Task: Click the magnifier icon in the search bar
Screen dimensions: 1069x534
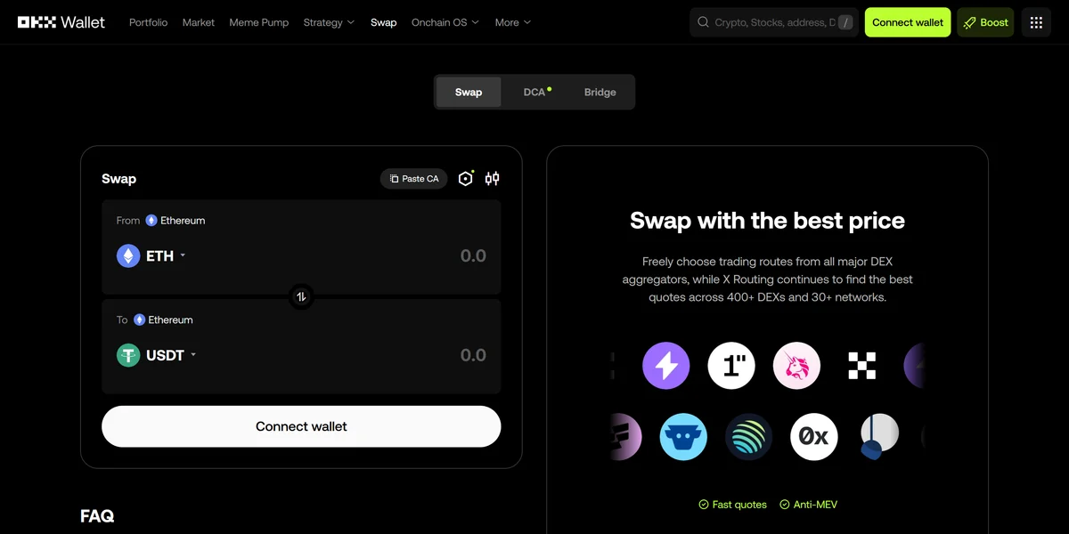Action: [x=703, y=22]
